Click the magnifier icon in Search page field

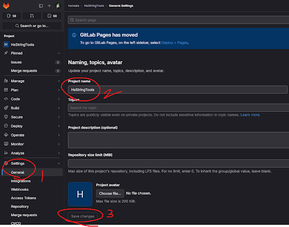pyautogui.click(x=72, y=20)
